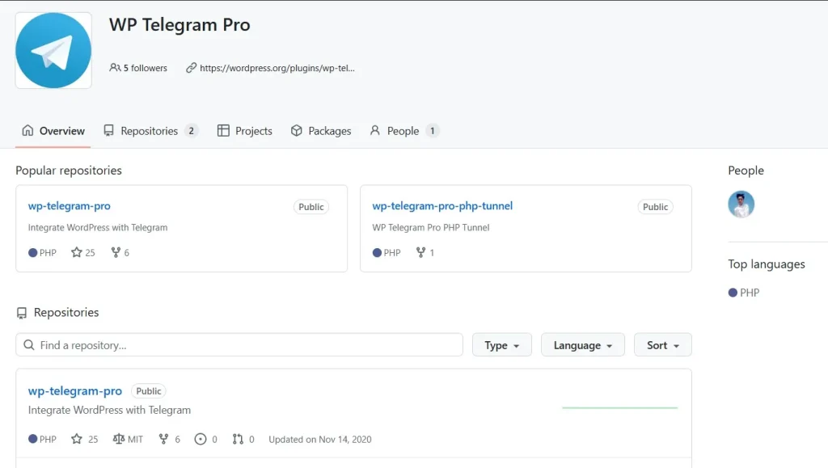The width and height of the screenshot is (828, 468).
Task: Click the Repositories count badge showing 2
Action: (x=191, y=131)
